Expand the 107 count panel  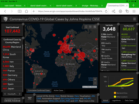(34, 94)
